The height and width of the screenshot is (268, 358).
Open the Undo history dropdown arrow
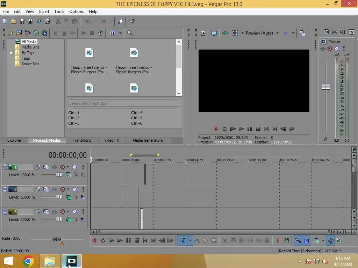[x=95, y=21]
